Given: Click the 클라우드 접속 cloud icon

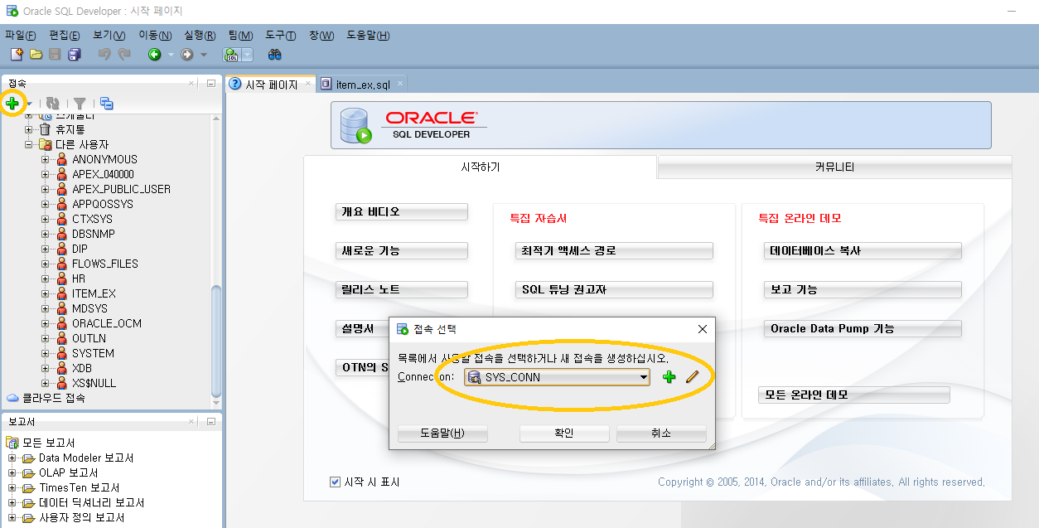Looking at the screenshot, I should tap(12, 398).
